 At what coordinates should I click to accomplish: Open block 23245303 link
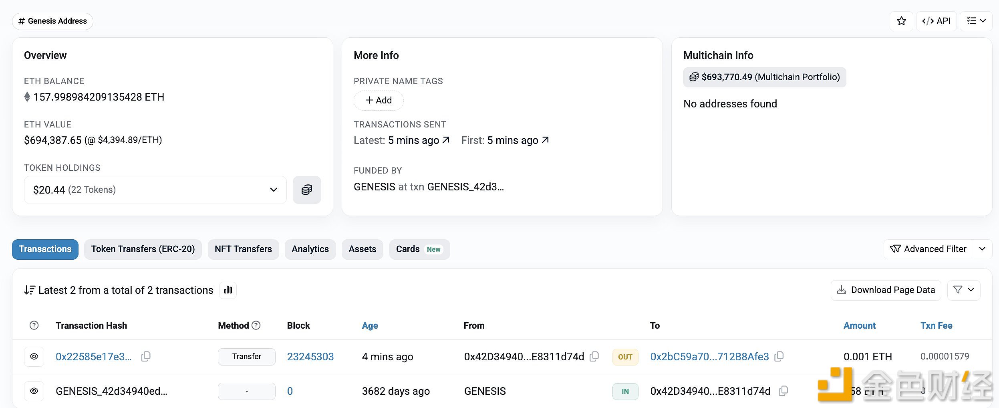click(310, 357)
